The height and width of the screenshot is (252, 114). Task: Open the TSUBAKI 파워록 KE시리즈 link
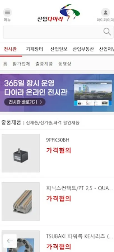(x=80, y=236)
